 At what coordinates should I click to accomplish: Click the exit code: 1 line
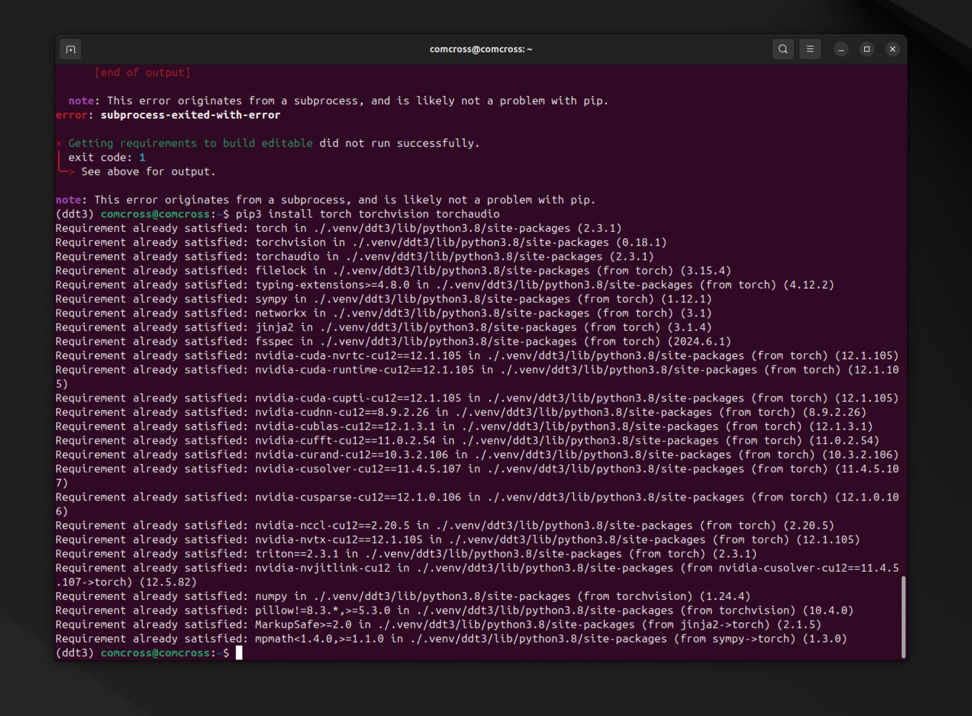click(x=107, y=157)
